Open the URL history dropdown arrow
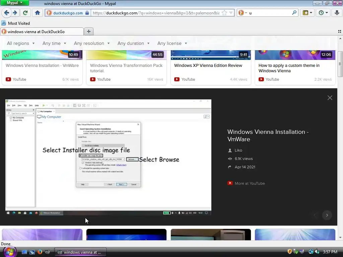Viewport: 343px width, 257px height. [231, 13]
